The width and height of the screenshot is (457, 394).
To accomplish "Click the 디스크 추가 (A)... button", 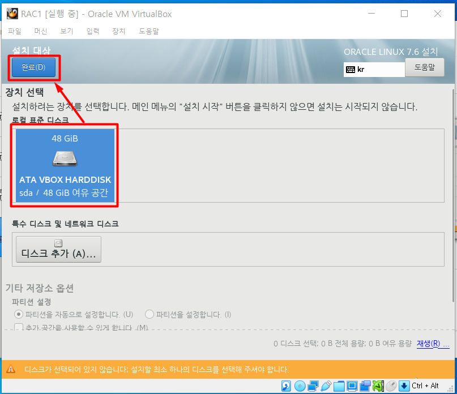I will [58, 250].
